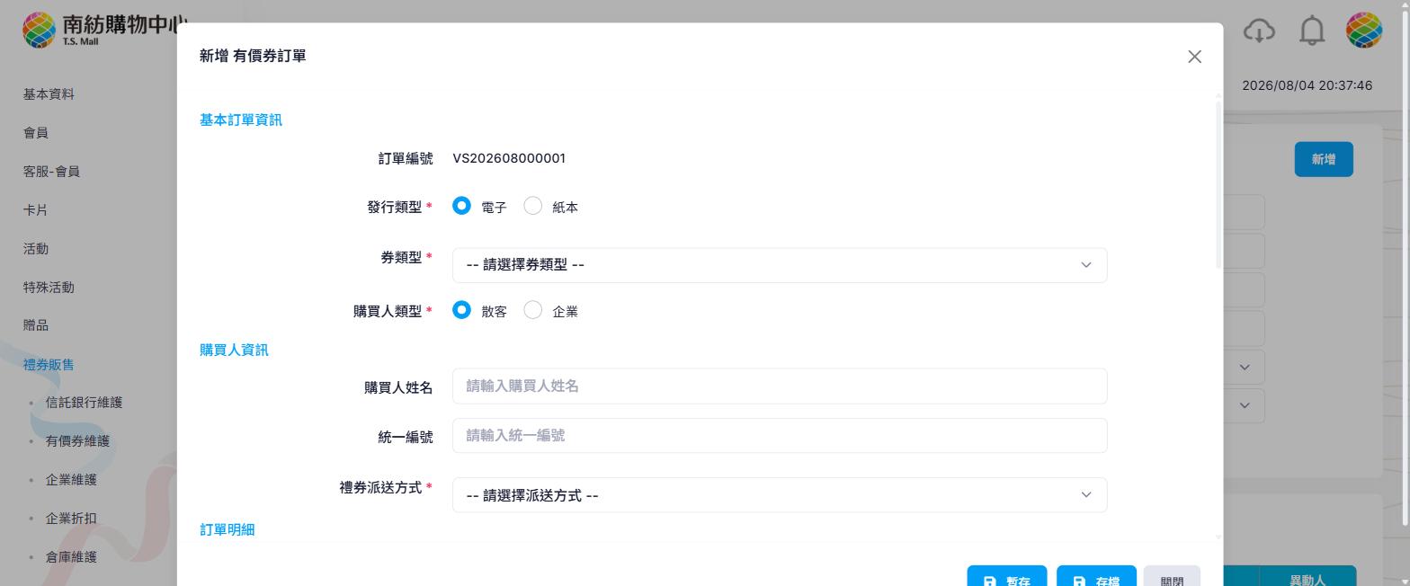Open 特殊活動 sidebar menu
This screenshot has height=586, width=1410.
click(x=49, y=288)
